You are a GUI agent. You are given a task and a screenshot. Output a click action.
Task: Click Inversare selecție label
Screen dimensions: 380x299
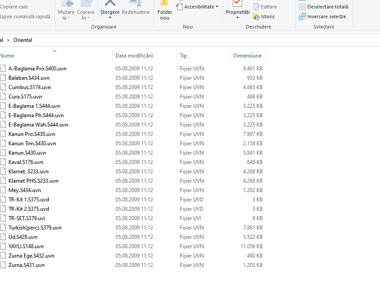[x=326, y=16]
